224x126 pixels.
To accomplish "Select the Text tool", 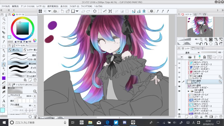I will pos(4,101).
